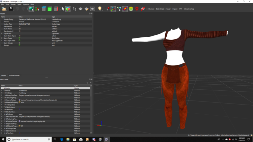Click the Block List toolbar button
The height and width of the screenshot is (142, 253).
coord(151,9)
